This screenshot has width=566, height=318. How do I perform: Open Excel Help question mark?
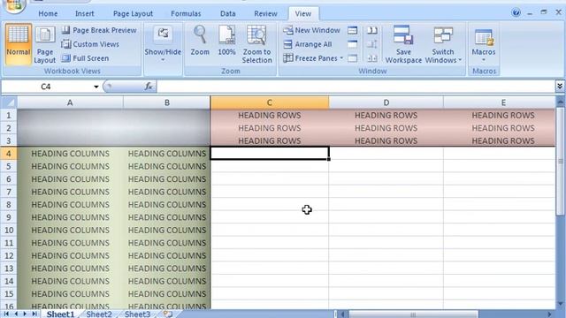(x=516, y=12)
